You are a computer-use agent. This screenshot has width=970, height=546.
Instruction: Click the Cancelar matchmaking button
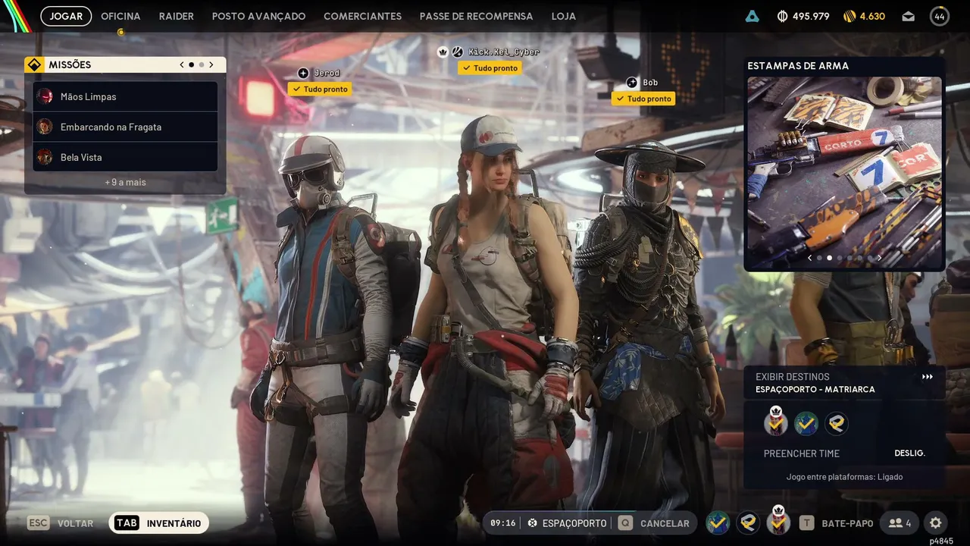[x=656, y=523]
